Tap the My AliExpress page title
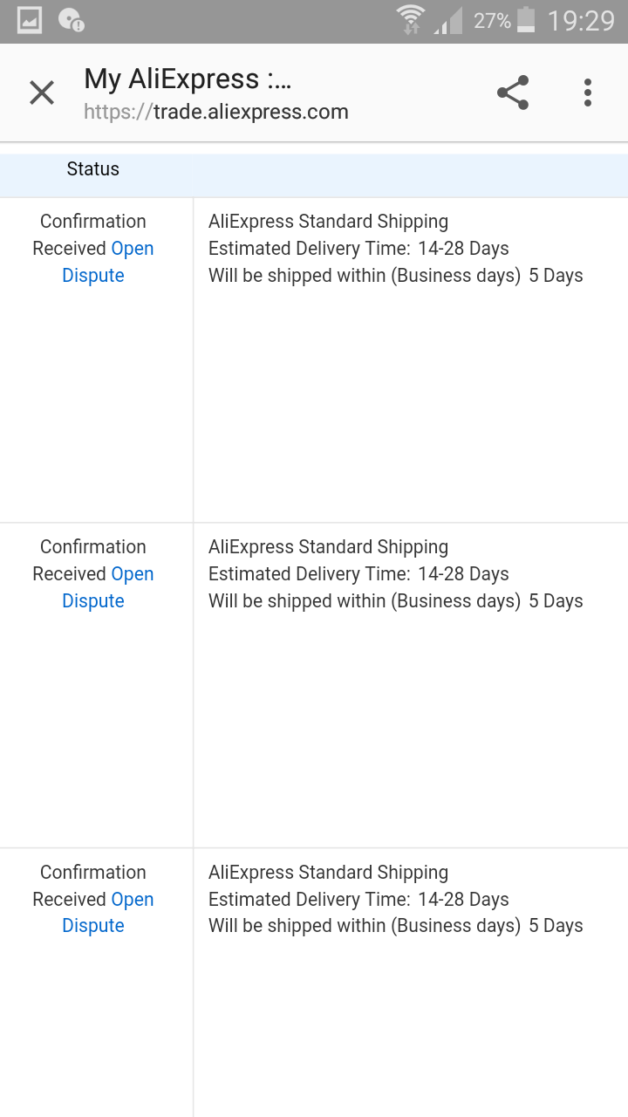 pyautogui.click(x=188, y=79)
